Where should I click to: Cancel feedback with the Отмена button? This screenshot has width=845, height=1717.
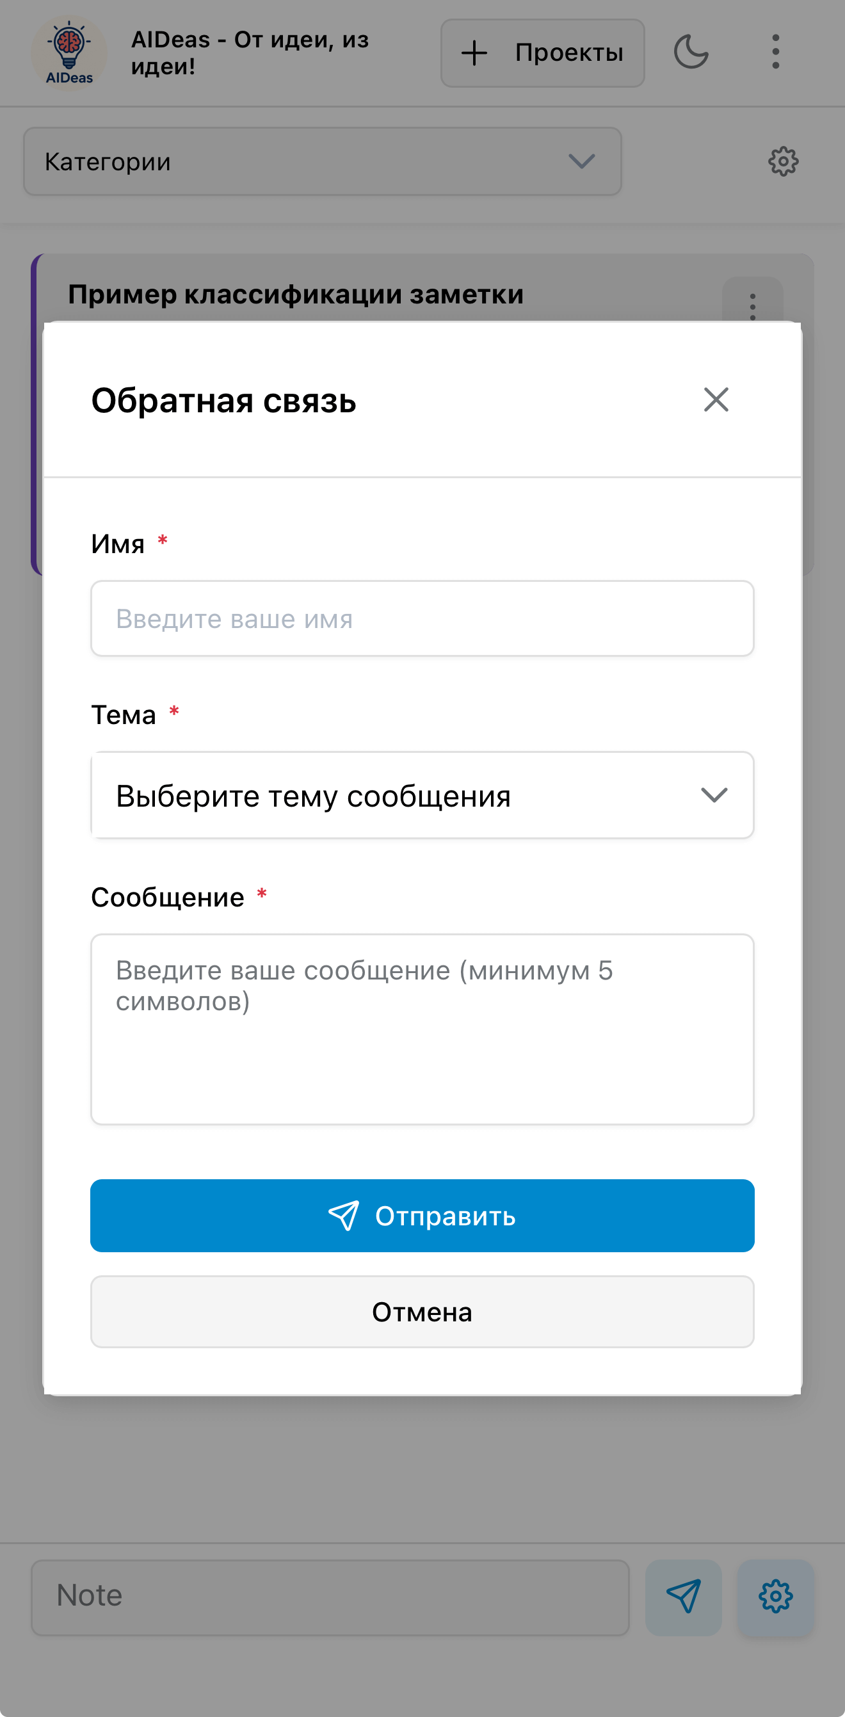click(422, 1311)
